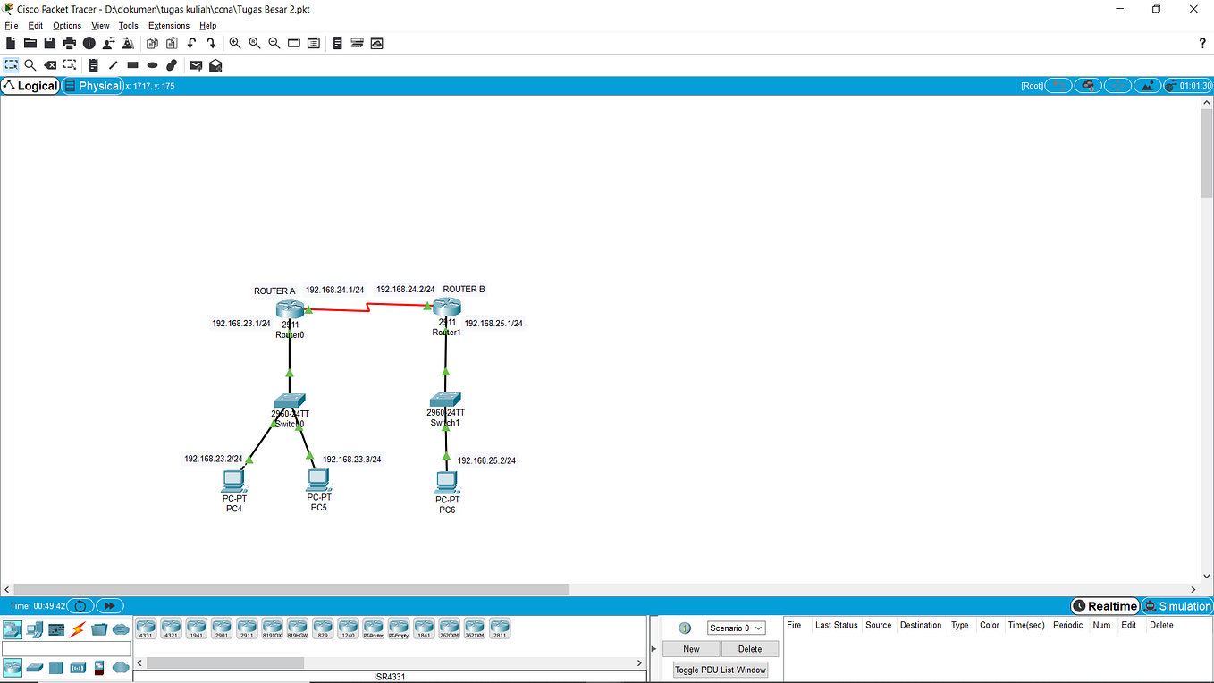Pick the 4331 router from the device list
The width and height of the screenshot is (1214, 683).
[x=146, y=628]
